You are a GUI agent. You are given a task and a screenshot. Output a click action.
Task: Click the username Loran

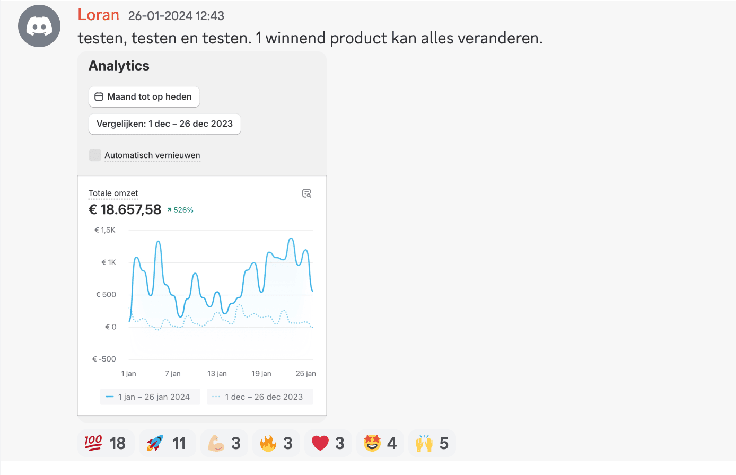coord(98,15)
